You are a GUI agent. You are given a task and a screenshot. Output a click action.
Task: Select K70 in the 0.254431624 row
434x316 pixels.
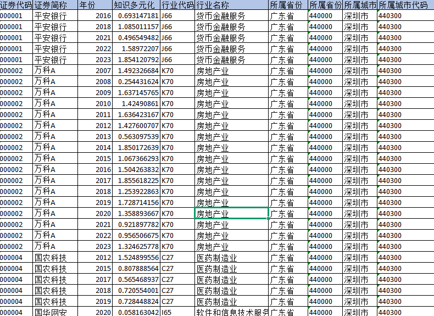pos(177,82)
